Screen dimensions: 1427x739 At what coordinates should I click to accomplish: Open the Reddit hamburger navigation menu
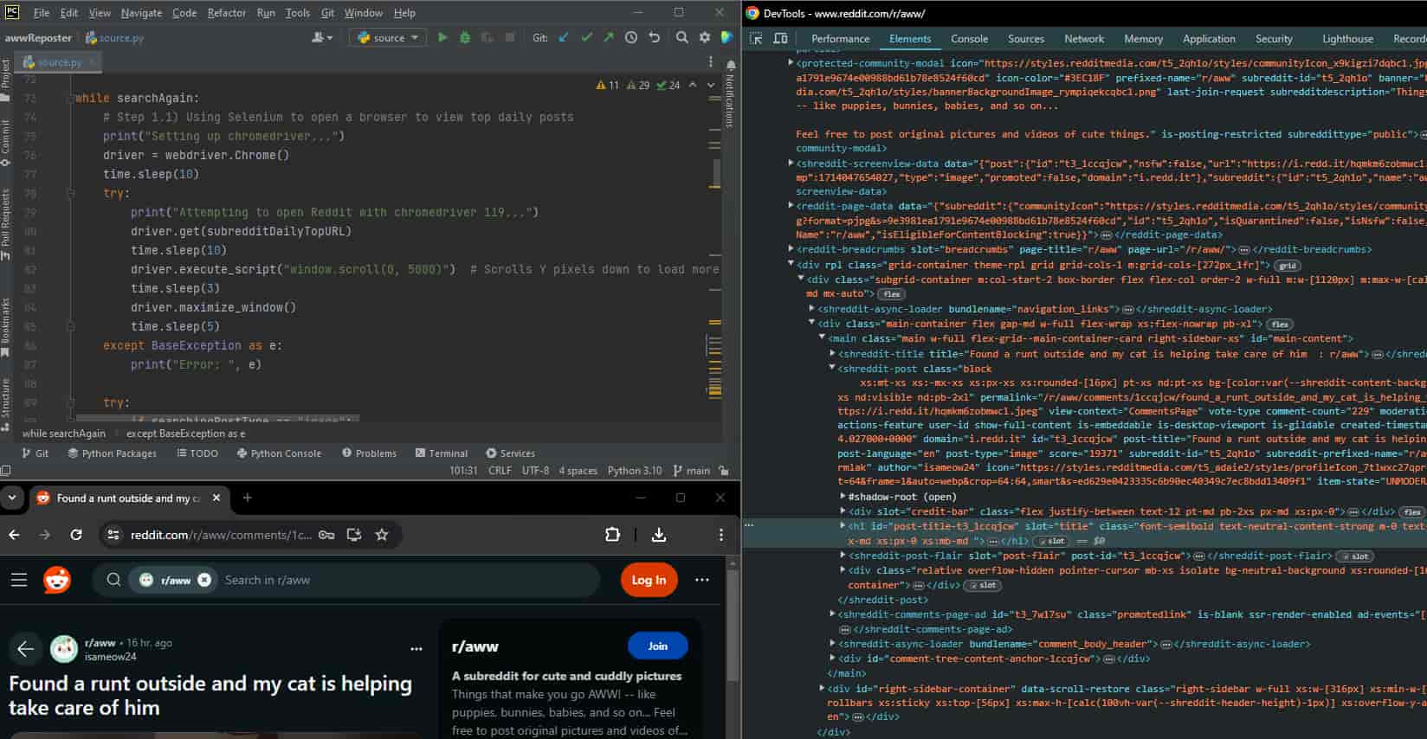coord(19,580)
